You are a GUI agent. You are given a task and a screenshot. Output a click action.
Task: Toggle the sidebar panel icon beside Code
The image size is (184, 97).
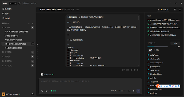(x=19, y=3)
